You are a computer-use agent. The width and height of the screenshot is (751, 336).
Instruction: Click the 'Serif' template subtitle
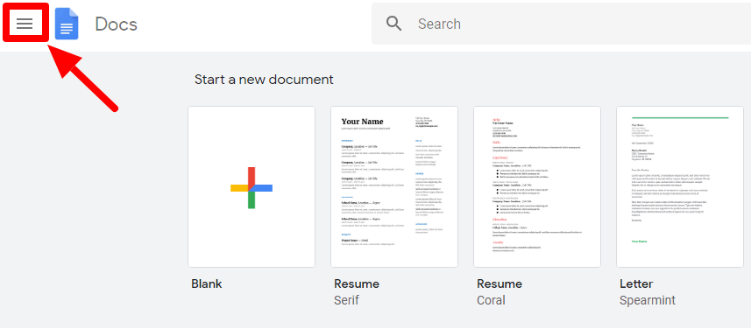(x=346, y=300)
